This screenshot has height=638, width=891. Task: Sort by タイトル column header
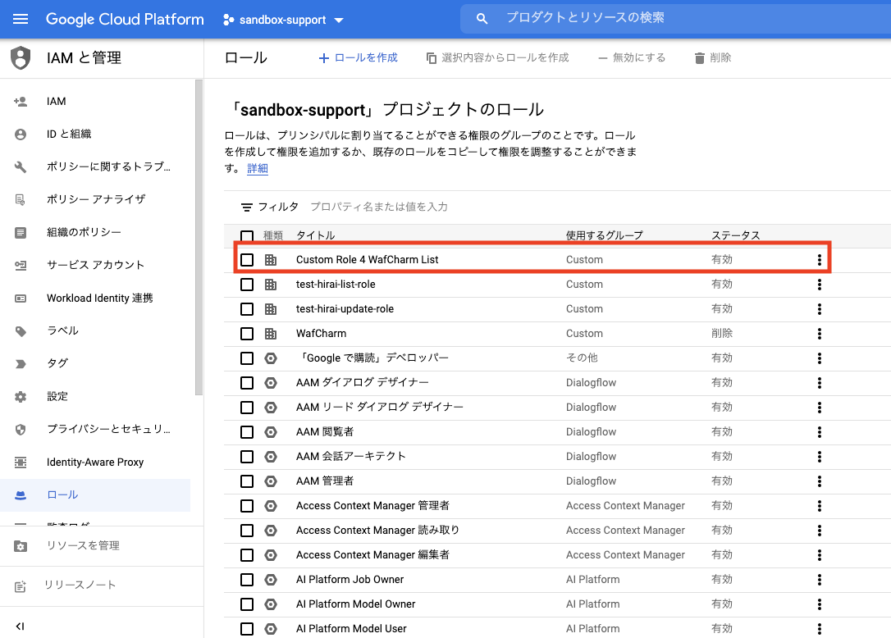click(x=315, y=236)
